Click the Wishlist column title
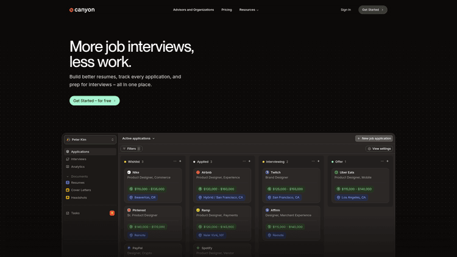Screen dimensions: 457x257 [134, 162]
